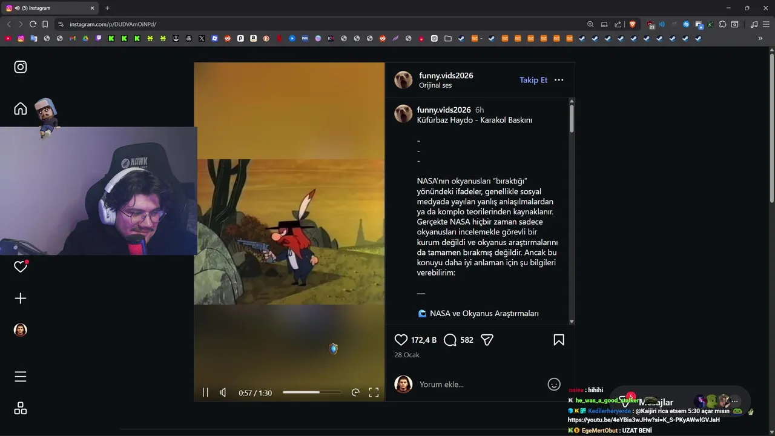Image resolution: width=775 pixels, height=436 pixels.
Task: Click the zoom magnifier in the address bar
Action: (x=590, y=24)
